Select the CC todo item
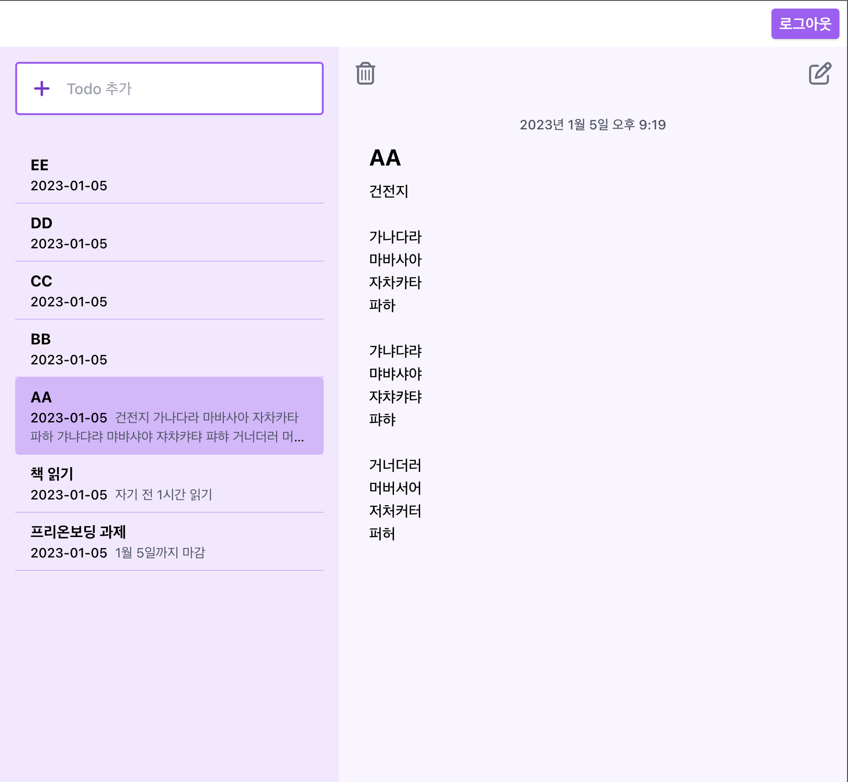 (x=169, y=291)
